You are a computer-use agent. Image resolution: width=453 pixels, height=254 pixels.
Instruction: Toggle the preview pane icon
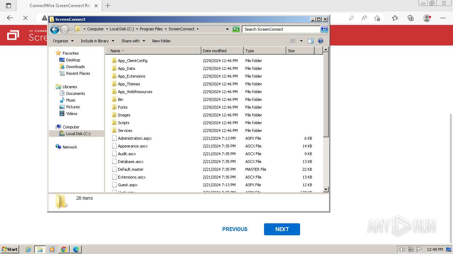coord(311,41)
